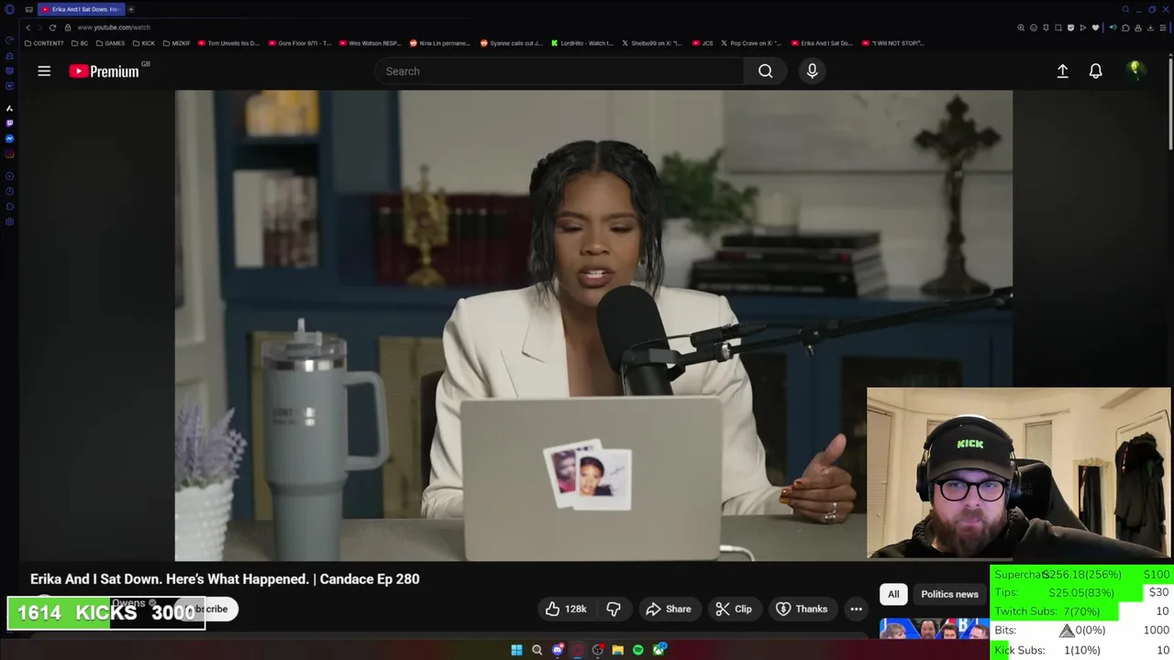Start voice search with microphone icon
The image size is (1174, 660).
[x=812, y=71]
